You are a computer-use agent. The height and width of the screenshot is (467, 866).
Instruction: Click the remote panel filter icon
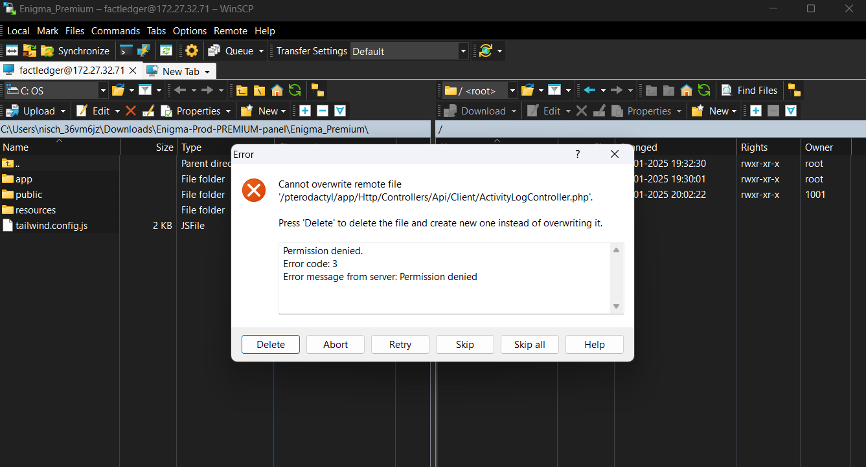coord(554,91)
